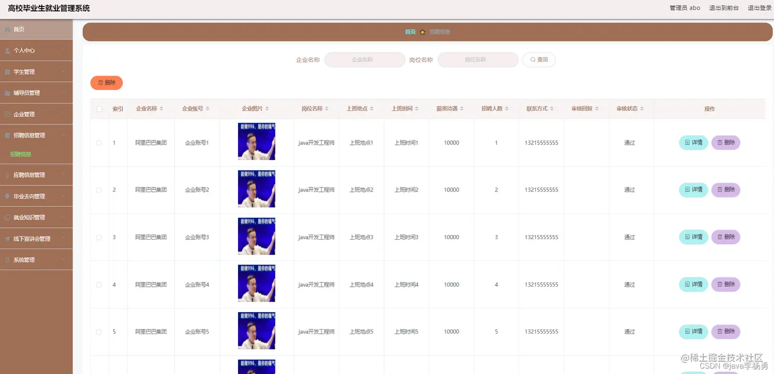This screenshot has width=774, height=374.
Task: Expand the 线下宣讲会管理 menu chevron
Action: click(63, 239)
